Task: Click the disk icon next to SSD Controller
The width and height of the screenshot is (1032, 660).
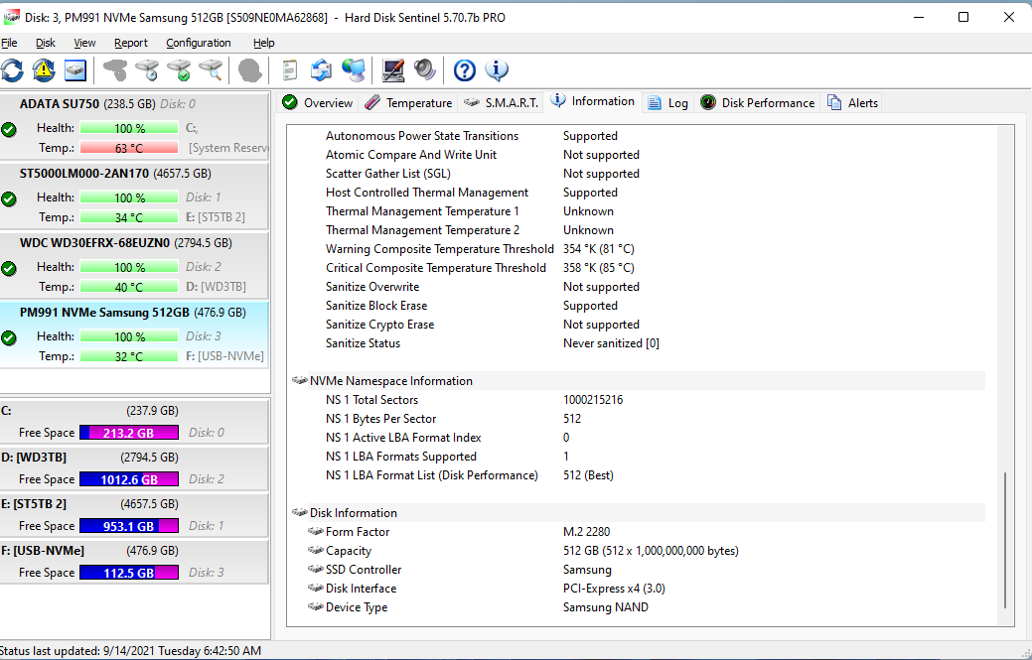Action: pyautogui.click(x=315, y=570)
